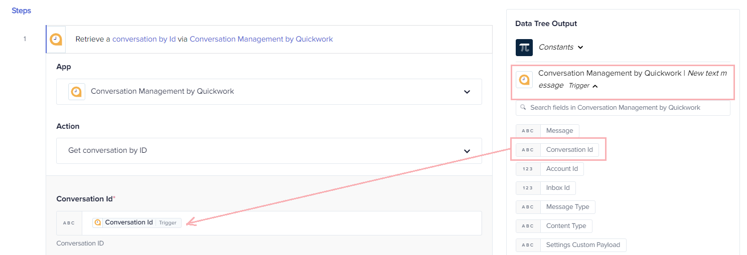747x255 pixels.
Task: Select the Conversation Id data pill in tree
Action: pos(557,150)
